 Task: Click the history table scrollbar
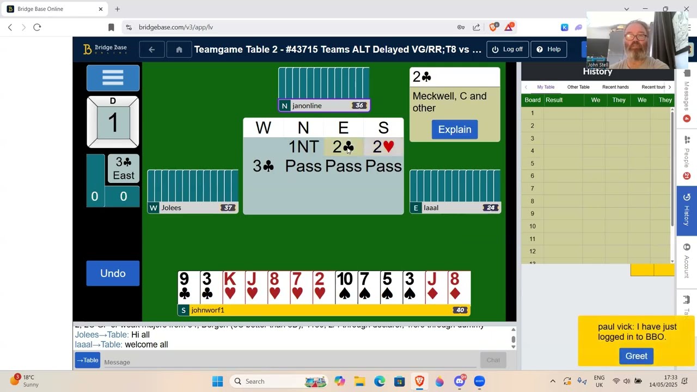(672, 185)
